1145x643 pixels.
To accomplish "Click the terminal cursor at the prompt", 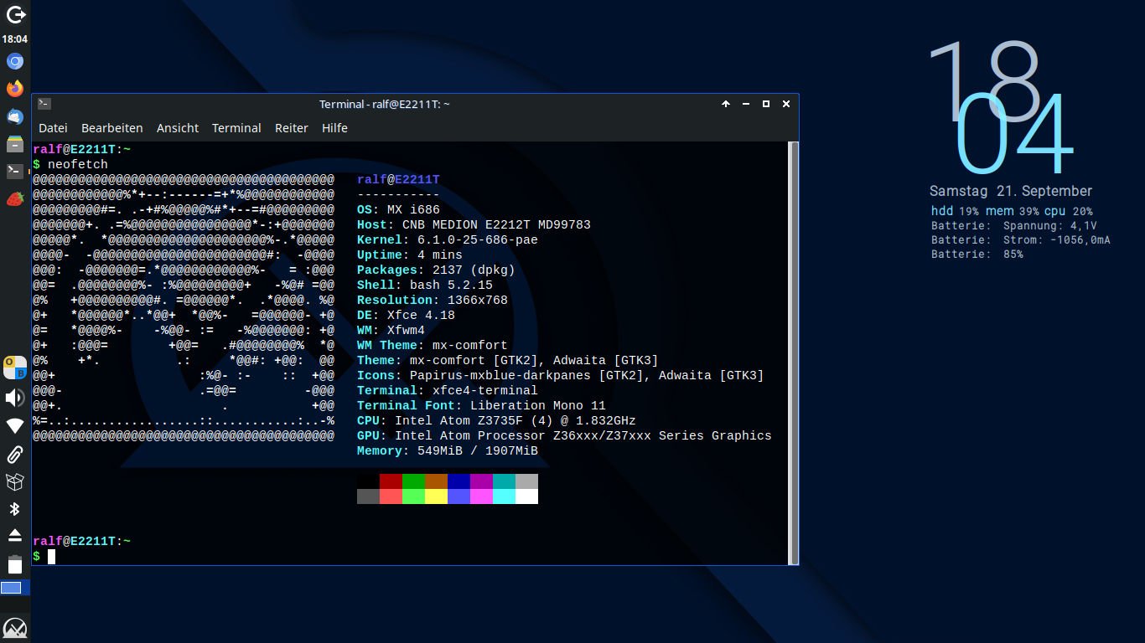I will click(51, 557).
